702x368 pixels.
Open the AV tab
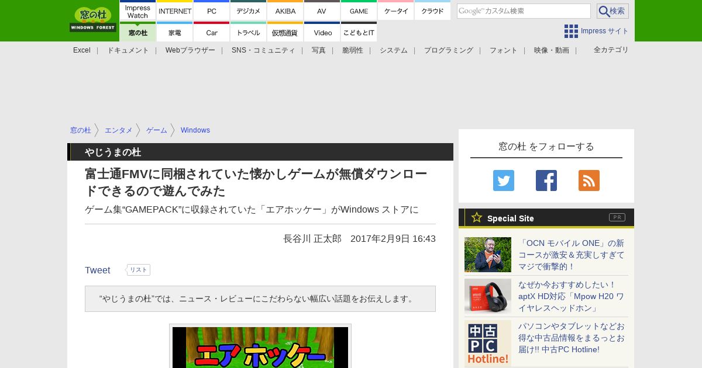[322, 11]
